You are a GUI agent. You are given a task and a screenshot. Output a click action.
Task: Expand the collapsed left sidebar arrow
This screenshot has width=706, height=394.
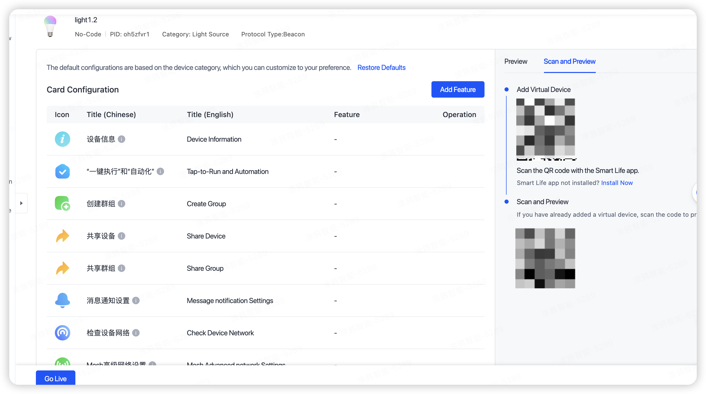tap(21, 203)
